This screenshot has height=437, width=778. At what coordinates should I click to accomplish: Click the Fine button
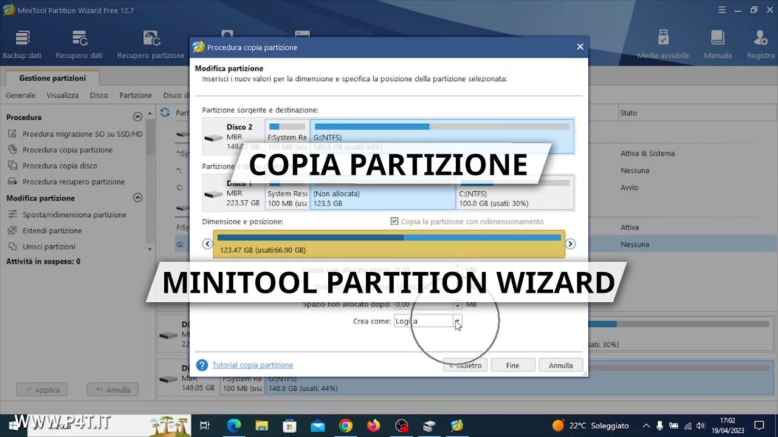[512, 365]
